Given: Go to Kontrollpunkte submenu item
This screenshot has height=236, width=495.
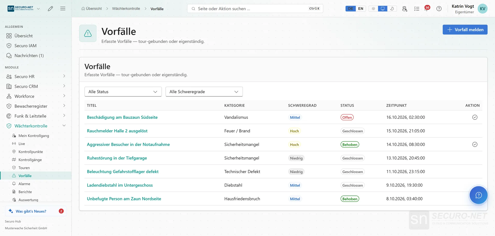Looking at the screenshot, I should (31, 152).
